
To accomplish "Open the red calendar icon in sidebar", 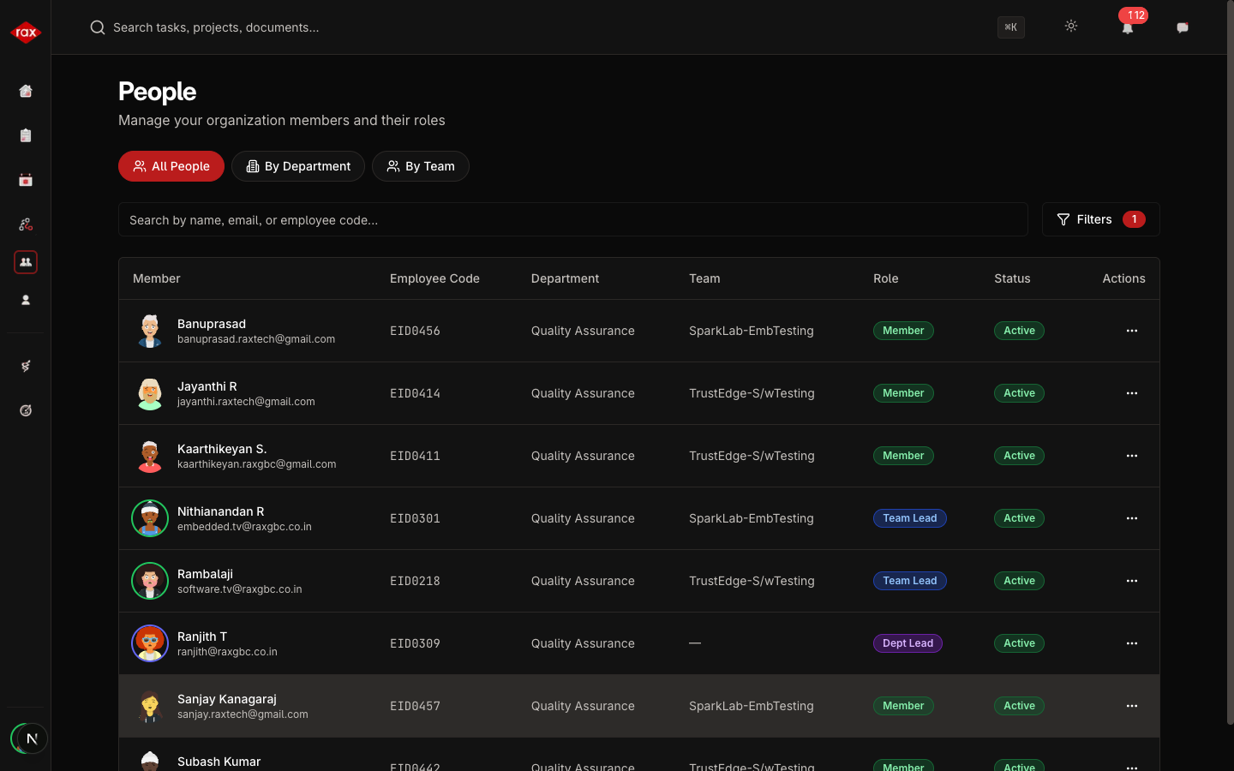I will click(26, 180).
